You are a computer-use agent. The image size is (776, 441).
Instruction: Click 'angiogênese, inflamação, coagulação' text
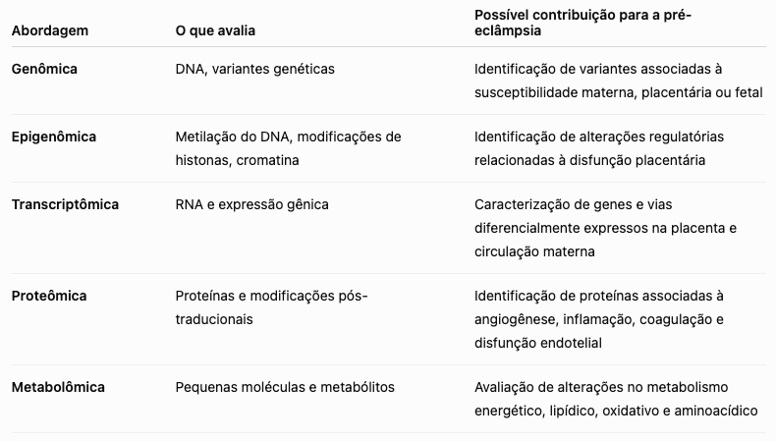coord(593,320)
